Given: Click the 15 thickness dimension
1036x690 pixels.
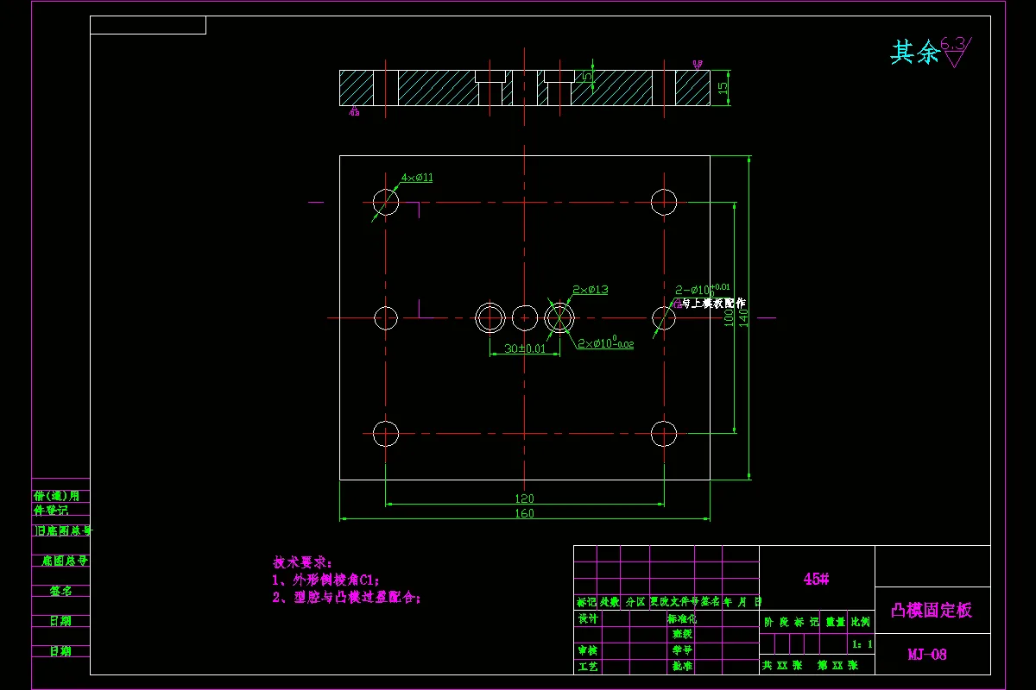Looking at the screenshot, I should coord(723,87).
